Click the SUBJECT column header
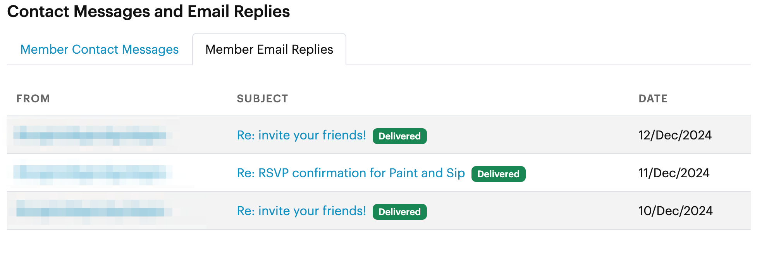Screen dimensions: 757x258 (x=262, y=99)
